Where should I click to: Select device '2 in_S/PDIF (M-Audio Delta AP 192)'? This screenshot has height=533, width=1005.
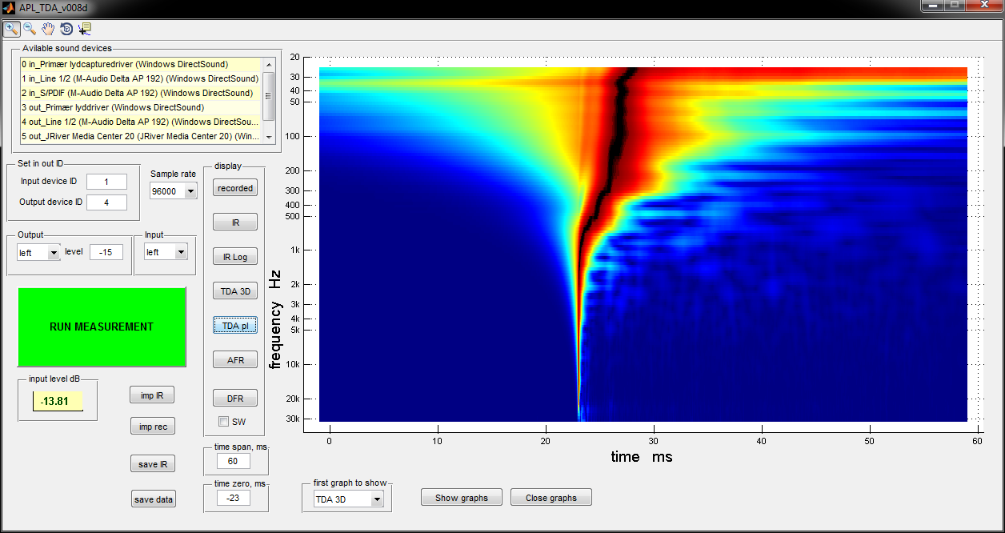(x=141, y=93)
